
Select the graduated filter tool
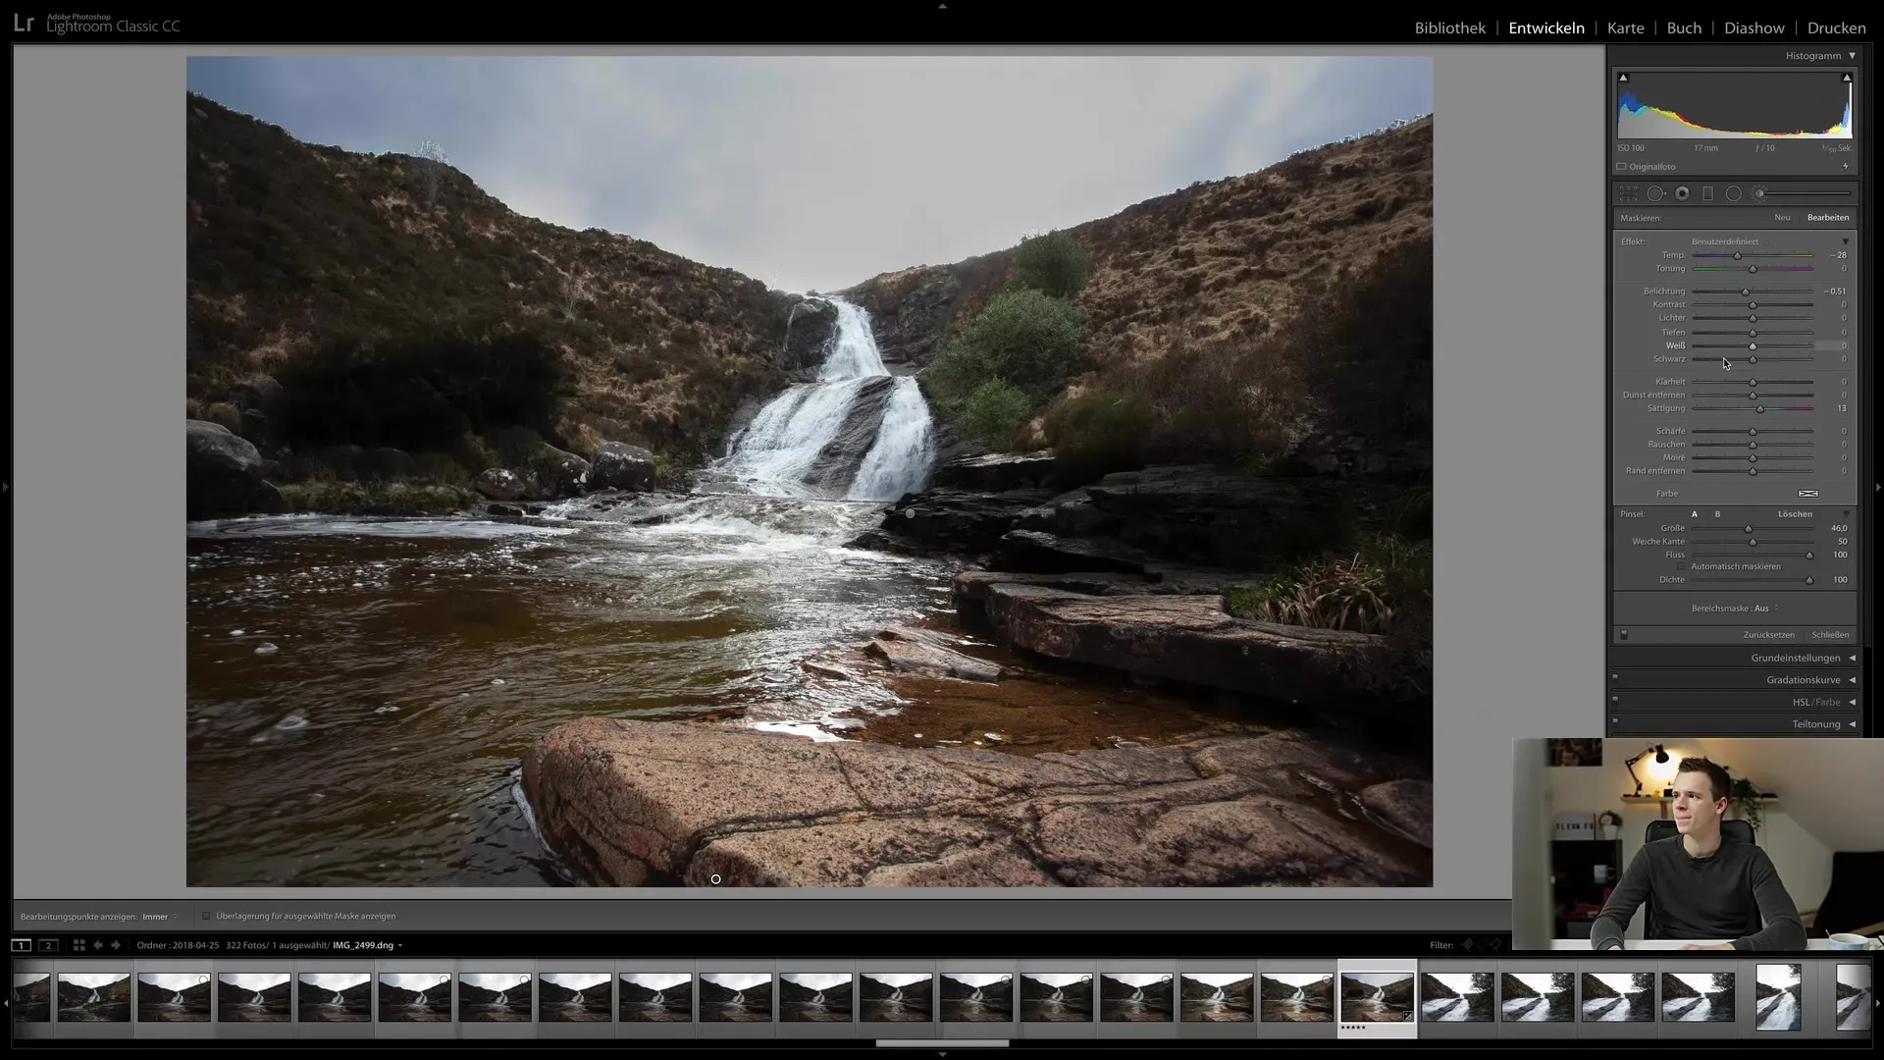coord(1707,193)
